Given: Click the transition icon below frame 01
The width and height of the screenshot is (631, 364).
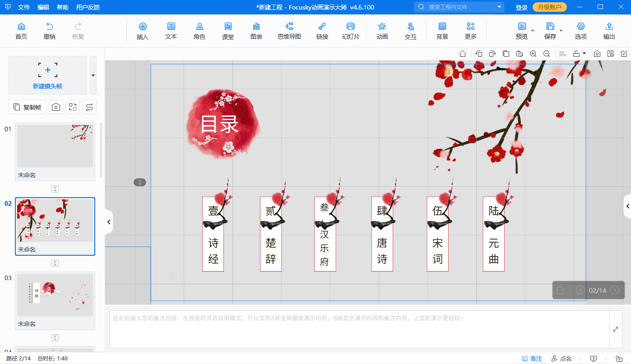Looking at the screenshot, I should pos(55,189).
